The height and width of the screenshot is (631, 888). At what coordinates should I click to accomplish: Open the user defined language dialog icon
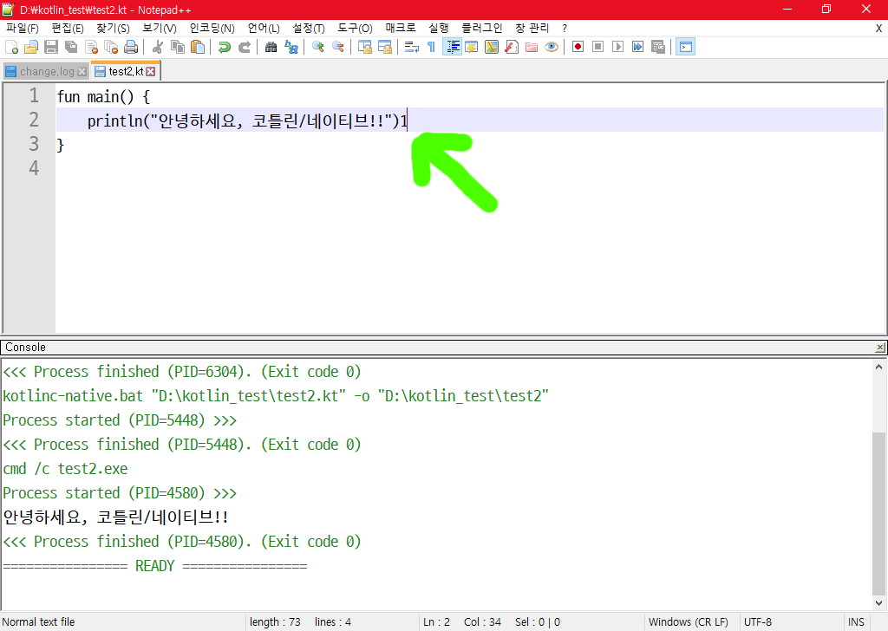[x=471, y=47]
